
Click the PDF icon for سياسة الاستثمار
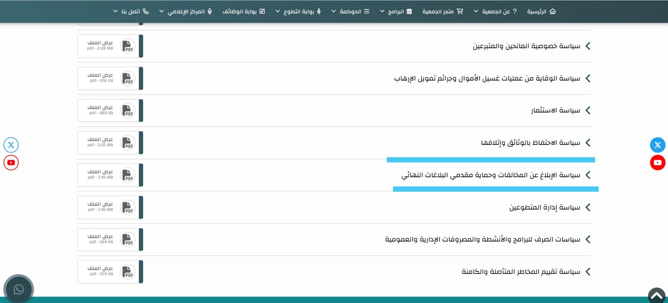coord(128,111)
